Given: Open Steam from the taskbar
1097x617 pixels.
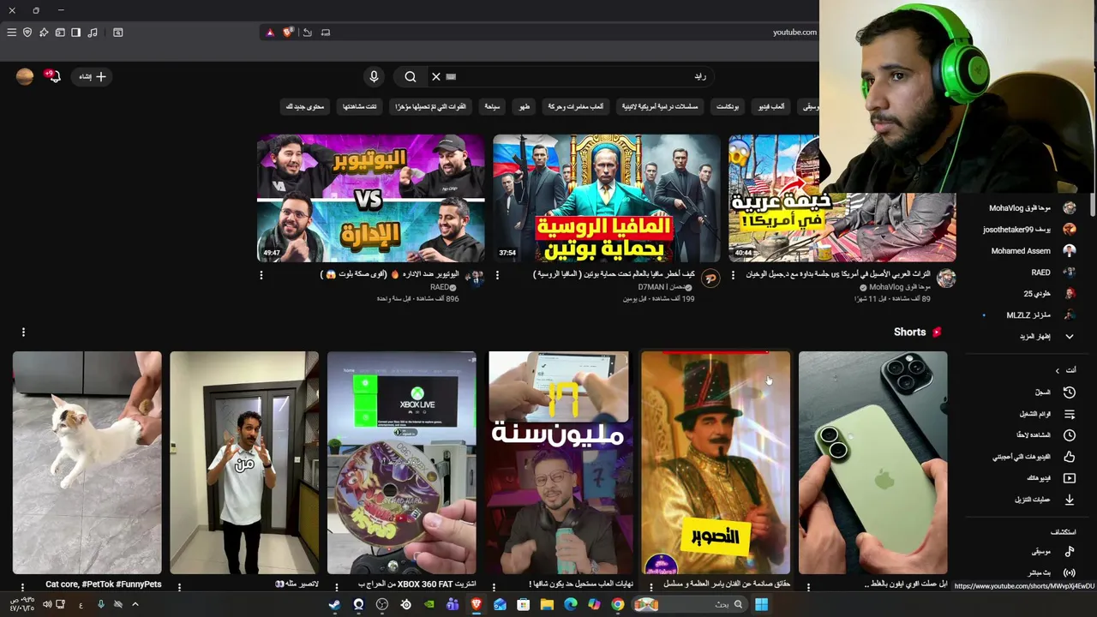Looking at the screenshot, I should click(x=334, y=605).
